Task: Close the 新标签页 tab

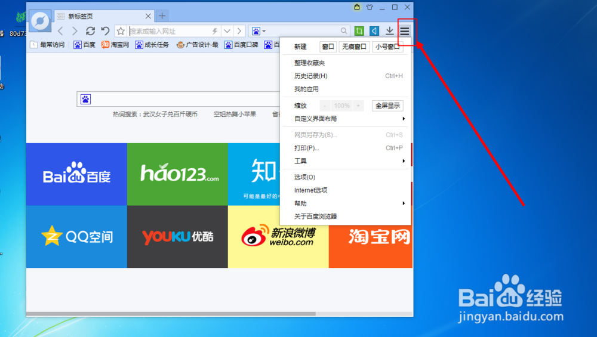Action: click(148, 16)
